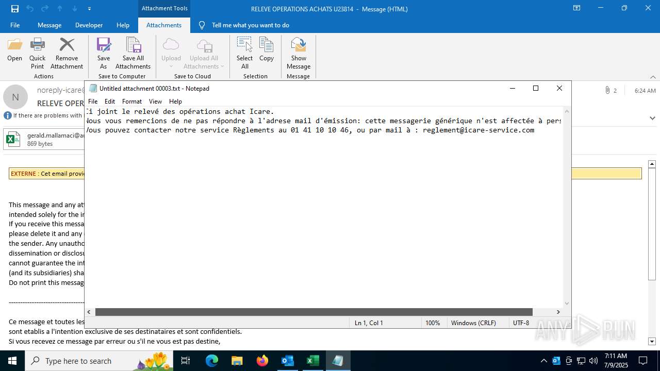Open Notepad Help menu

pos(175,102)
